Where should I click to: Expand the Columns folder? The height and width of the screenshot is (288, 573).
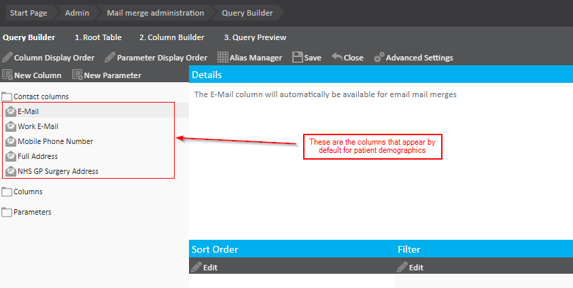pyautogui.click(x=7, y=192)
